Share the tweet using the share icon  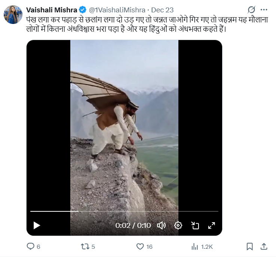[x=264, y=247]
